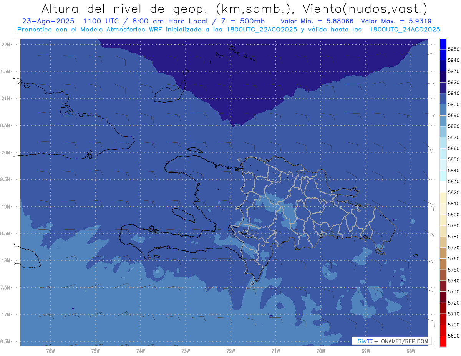Click the '5820' legend value

coord(454,192)
